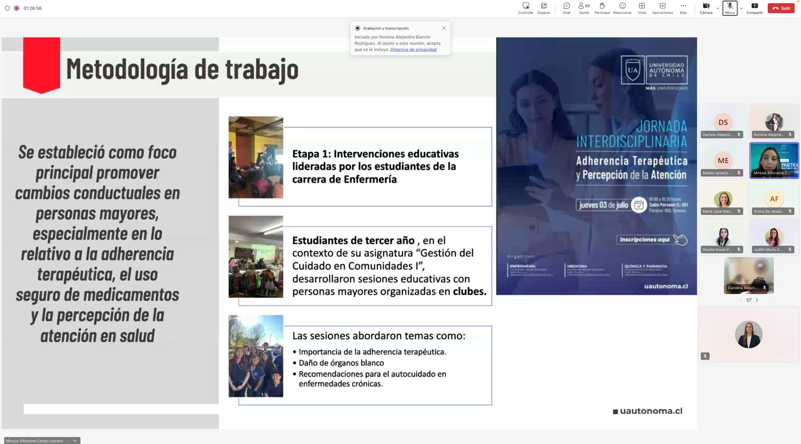Select Matías Ignacio ME participant tile
The width and height of the screenshot is (801, 444).
pyautogui.click(x=723, y=160)
